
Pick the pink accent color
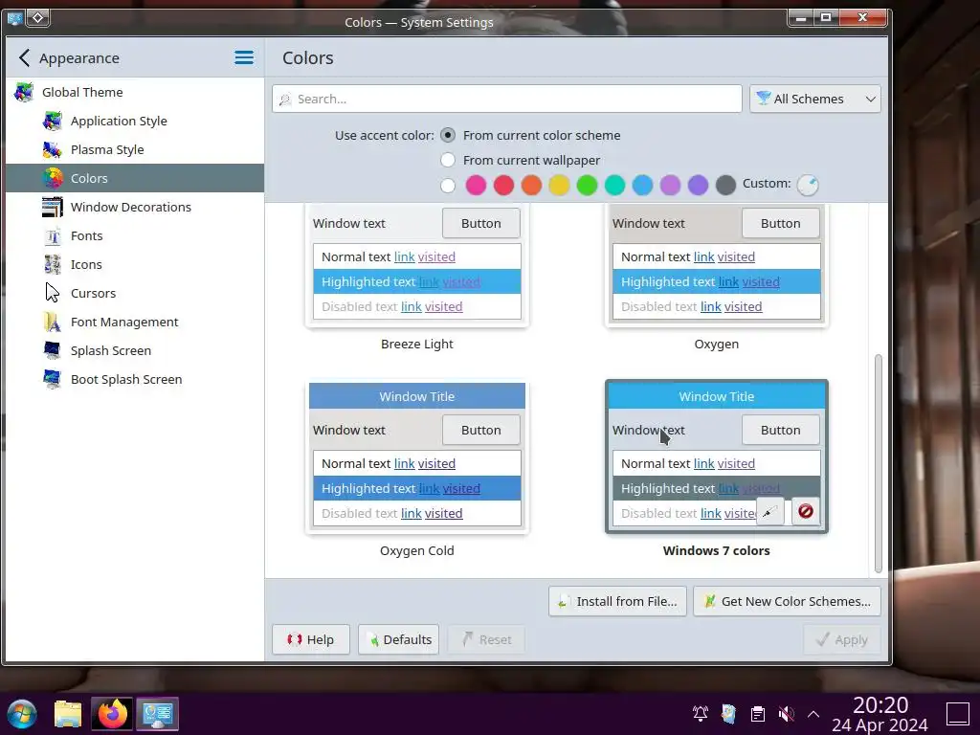click(x=477, y=186)
